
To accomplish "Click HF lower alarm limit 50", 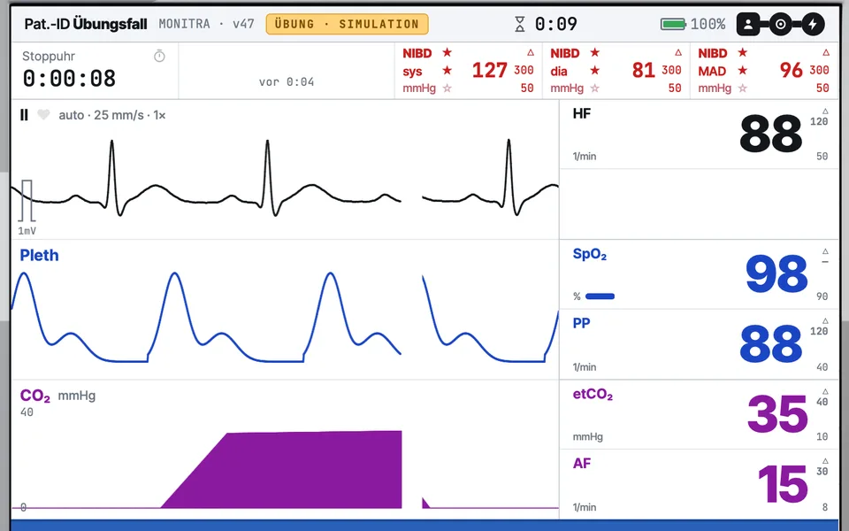I will click(x=822, y=156).
